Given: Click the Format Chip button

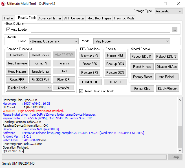Looking at the screenshot, I should click(x=142, y=89).
